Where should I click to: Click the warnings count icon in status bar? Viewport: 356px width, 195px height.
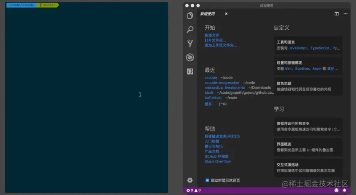coord(198,190)
